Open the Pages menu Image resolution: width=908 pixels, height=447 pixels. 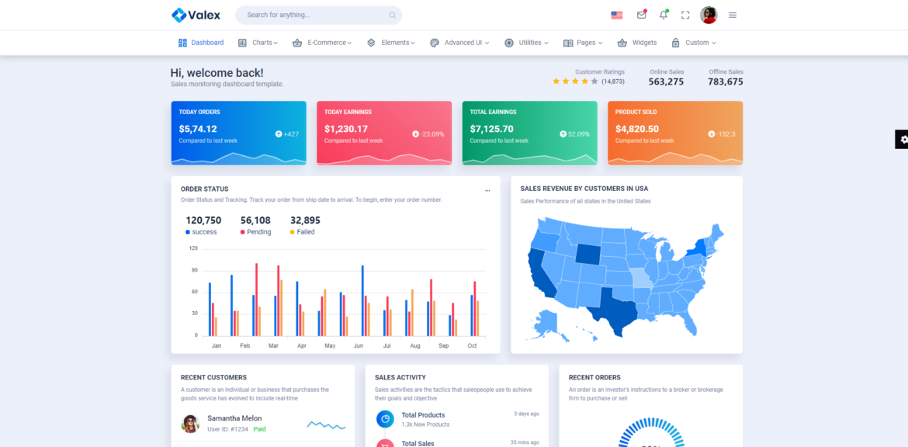point(583,43)
